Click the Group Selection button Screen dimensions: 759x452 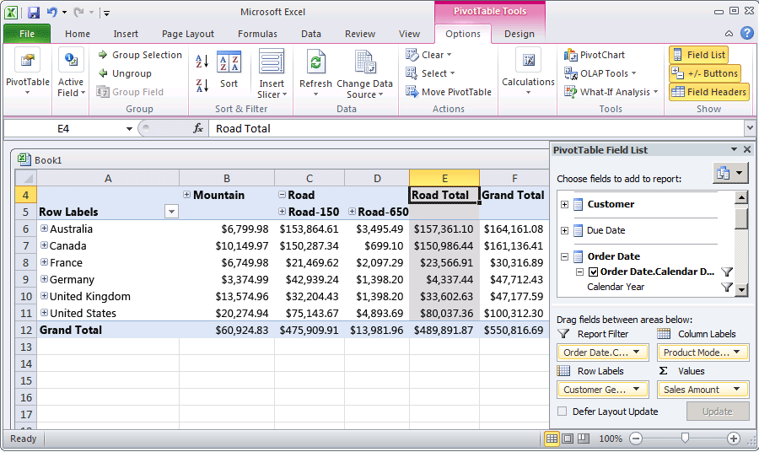click(139, 55)
